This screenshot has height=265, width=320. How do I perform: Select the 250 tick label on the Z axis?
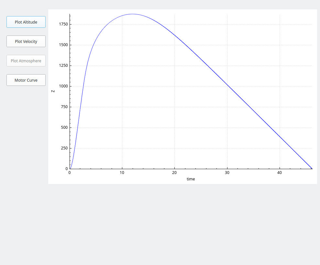(x=64, y=148)
